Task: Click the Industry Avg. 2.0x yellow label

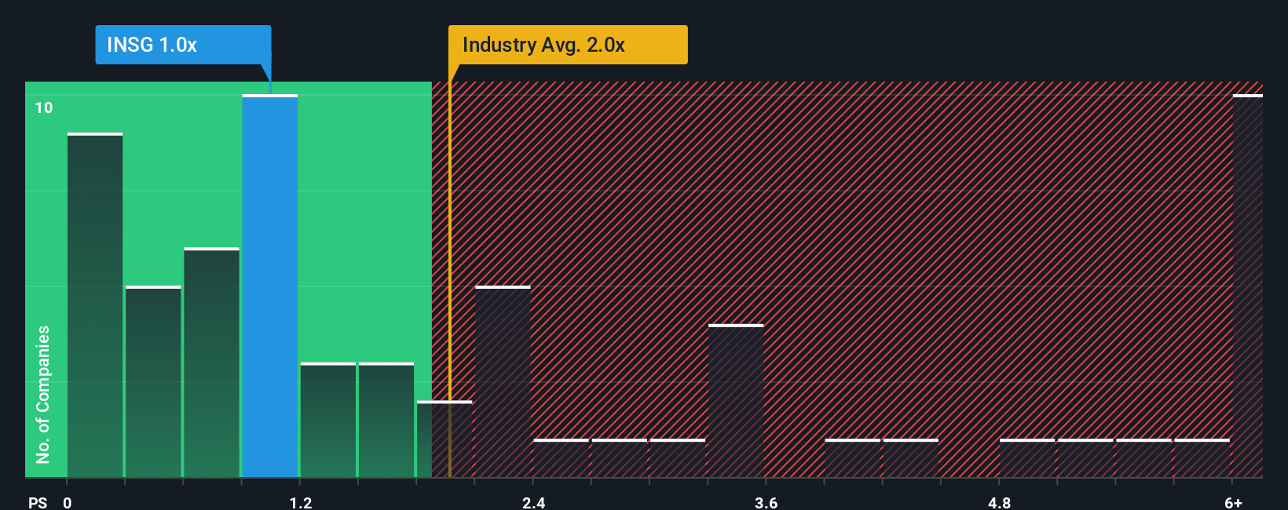Action: pos(568,45)
